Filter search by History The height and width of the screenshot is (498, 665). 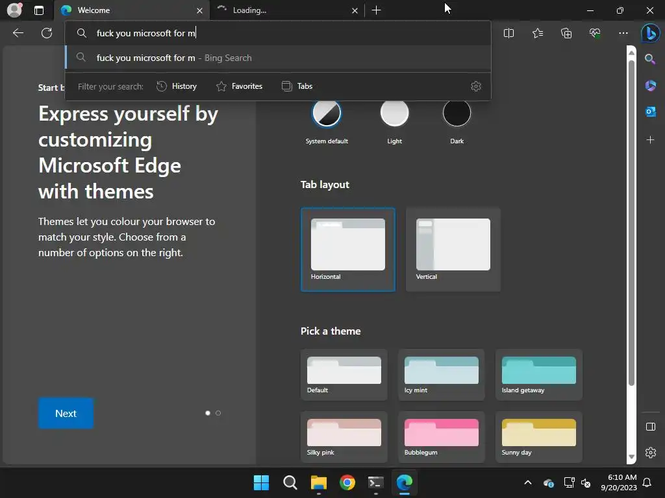177,86
